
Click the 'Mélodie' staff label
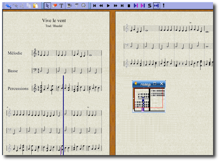click(15, 53)
